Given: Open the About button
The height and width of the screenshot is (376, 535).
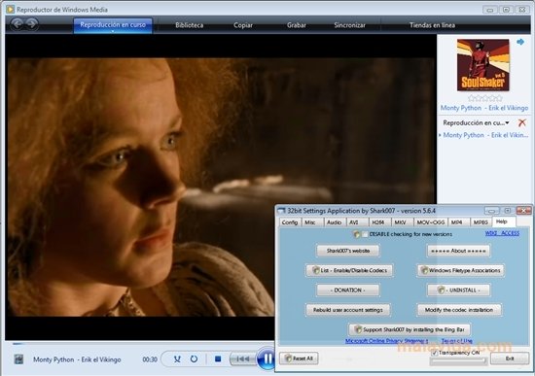Looking at the screenshot, I should (458, 251).
